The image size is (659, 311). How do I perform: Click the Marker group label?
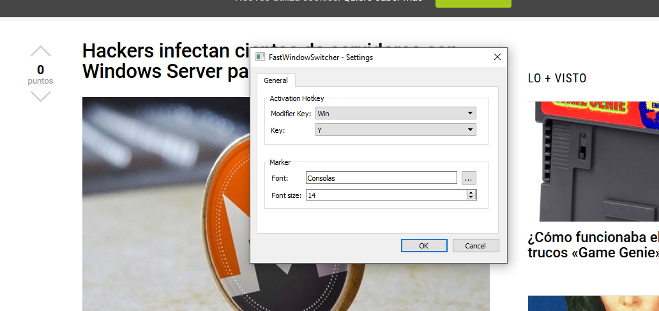(x=280, y=162)
